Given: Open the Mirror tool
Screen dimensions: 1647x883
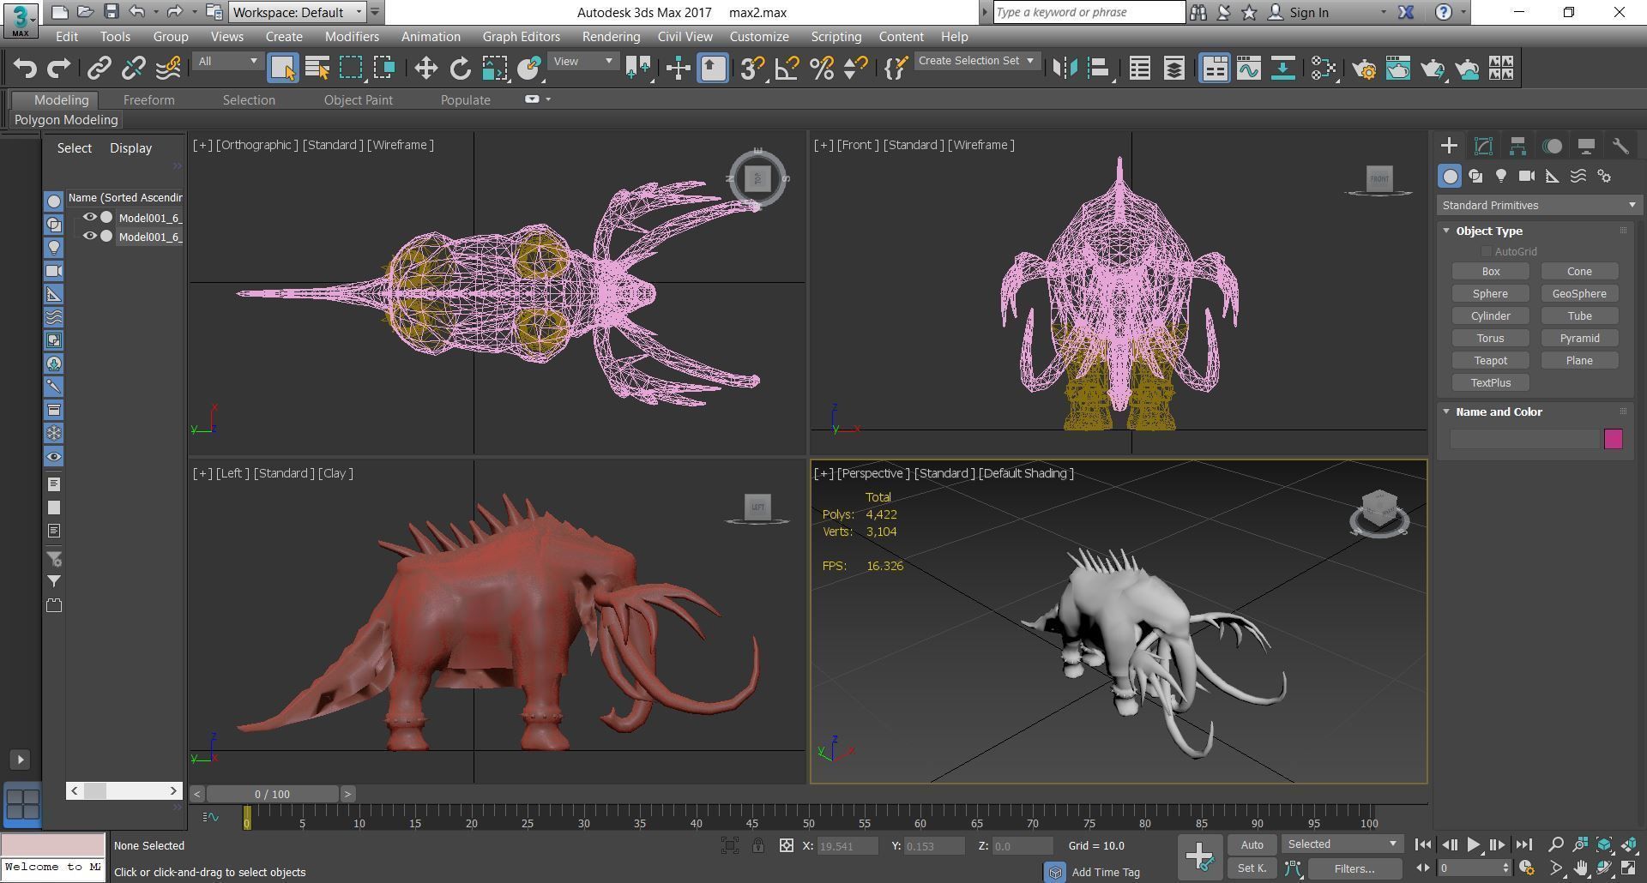Looking at the screenshot, I should coord(1065,68).
